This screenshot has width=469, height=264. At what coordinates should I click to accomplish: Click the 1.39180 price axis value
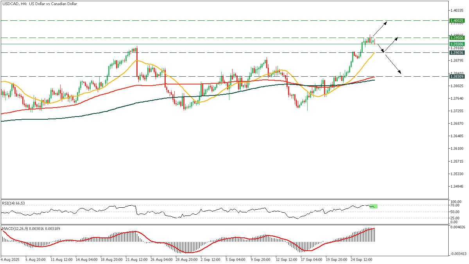456,48
